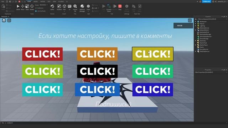Click the red CLICK! button
This screenshot has height=128, width=228.
[x=42, y=54]
